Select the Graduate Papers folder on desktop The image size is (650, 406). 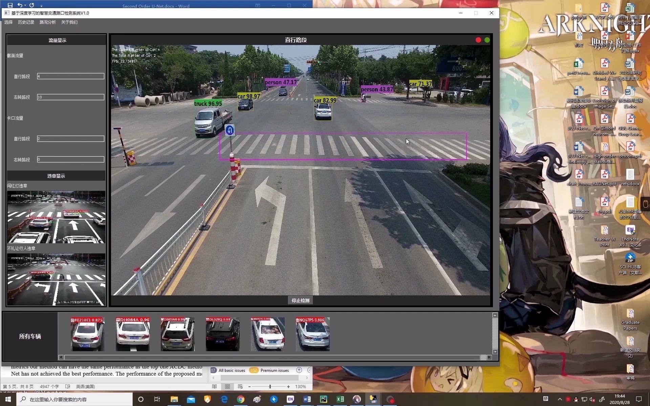tap(630, 320)
